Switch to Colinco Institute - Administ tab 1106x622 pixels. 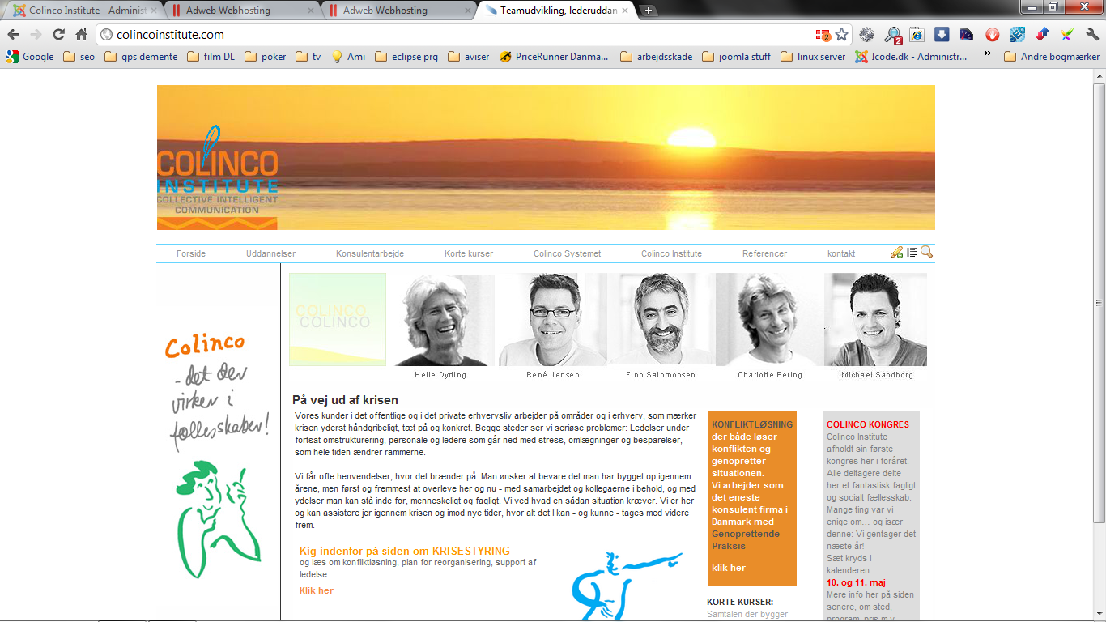tap(81, 11)
